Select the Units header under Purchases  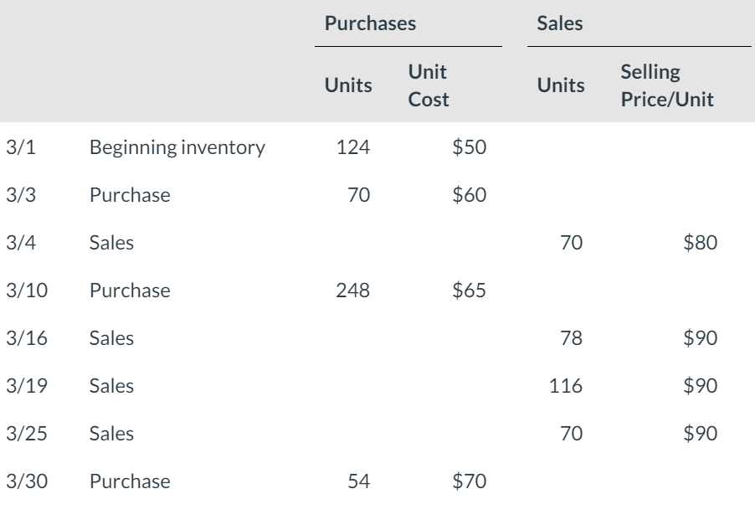pos(350,85)
